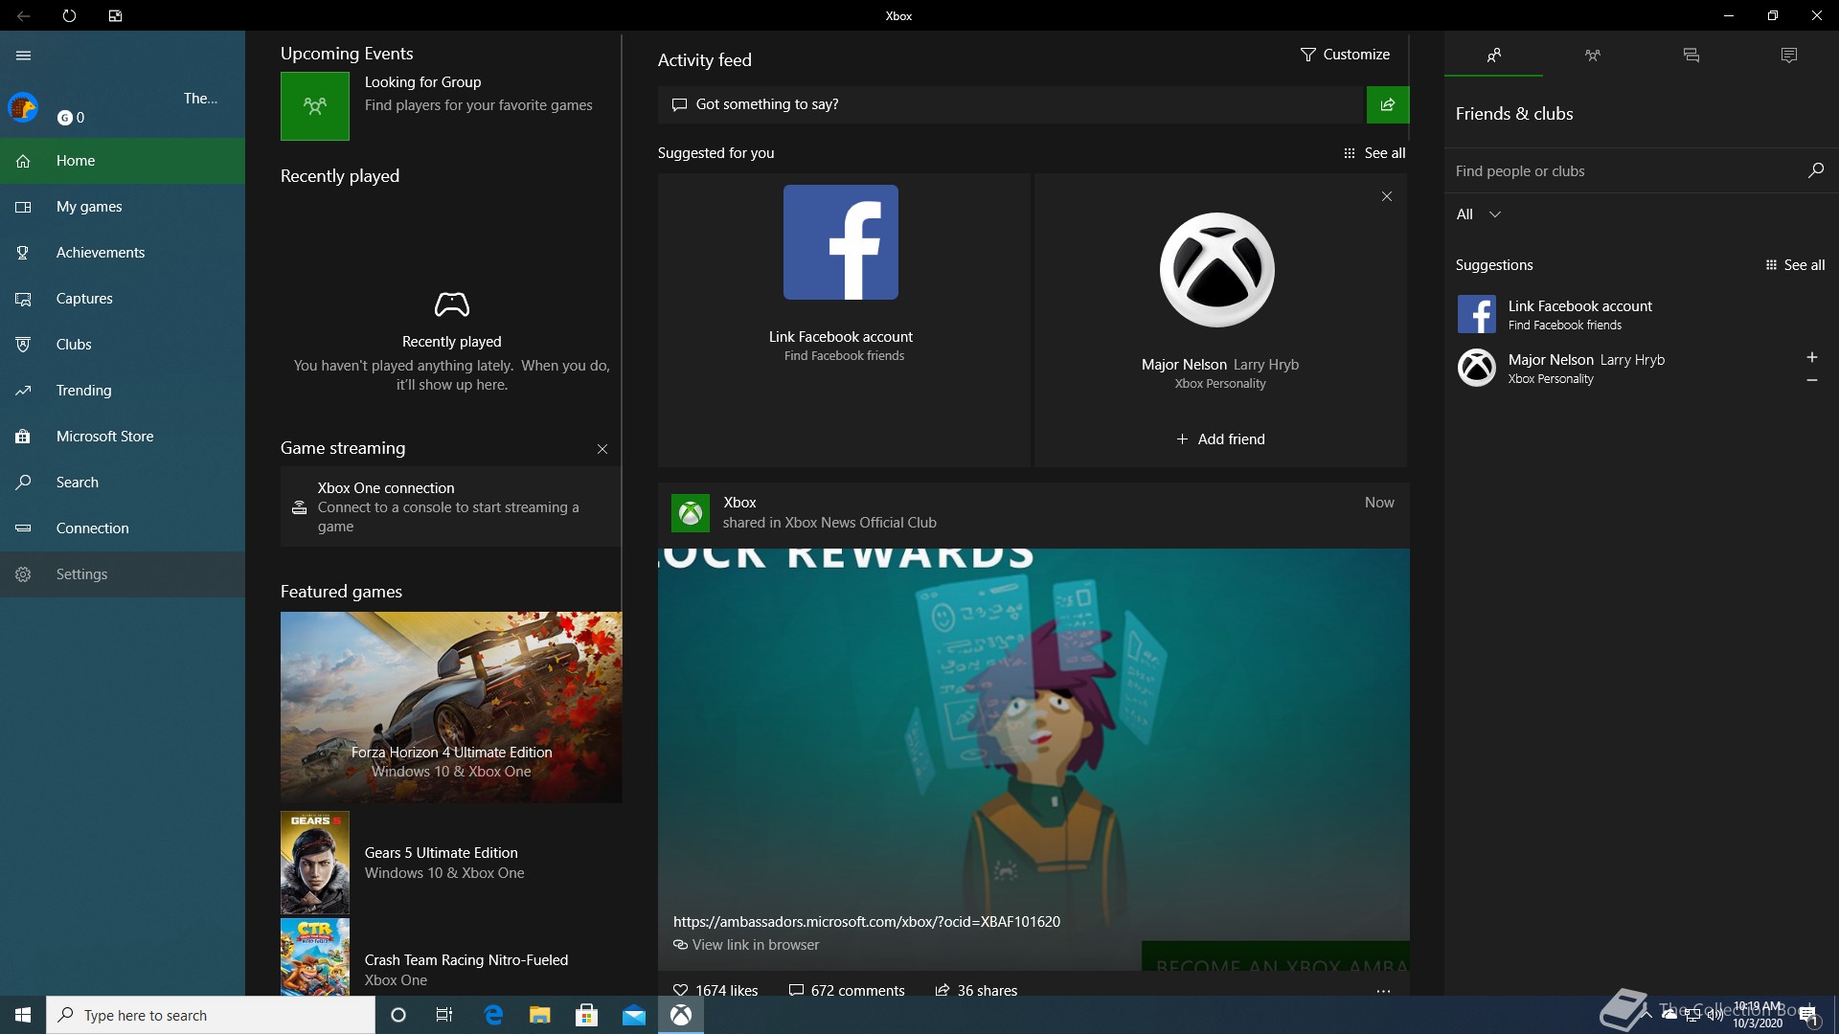Switch to Messages tab icon

pos(1691,56)
